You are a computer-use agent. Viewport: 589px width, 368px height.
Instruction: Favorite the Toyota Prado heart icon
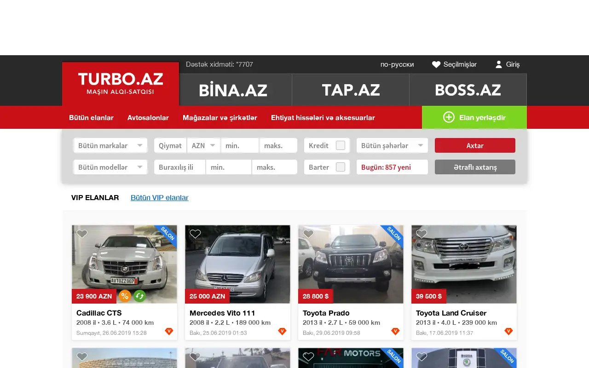click(308, 234)
